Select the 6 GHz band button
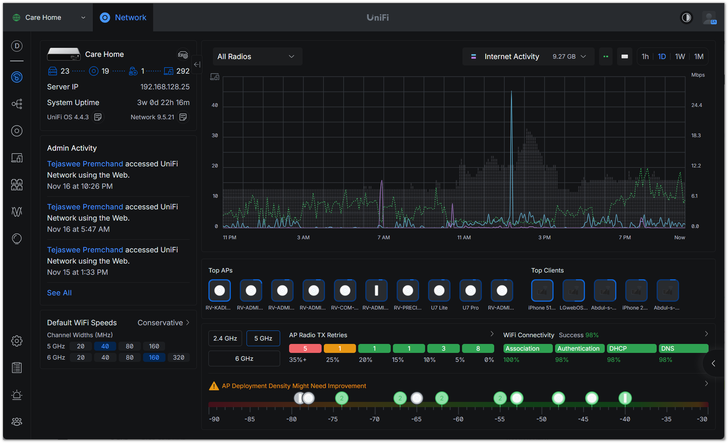This screenshot has height=443, width=728. pos(244,359)
